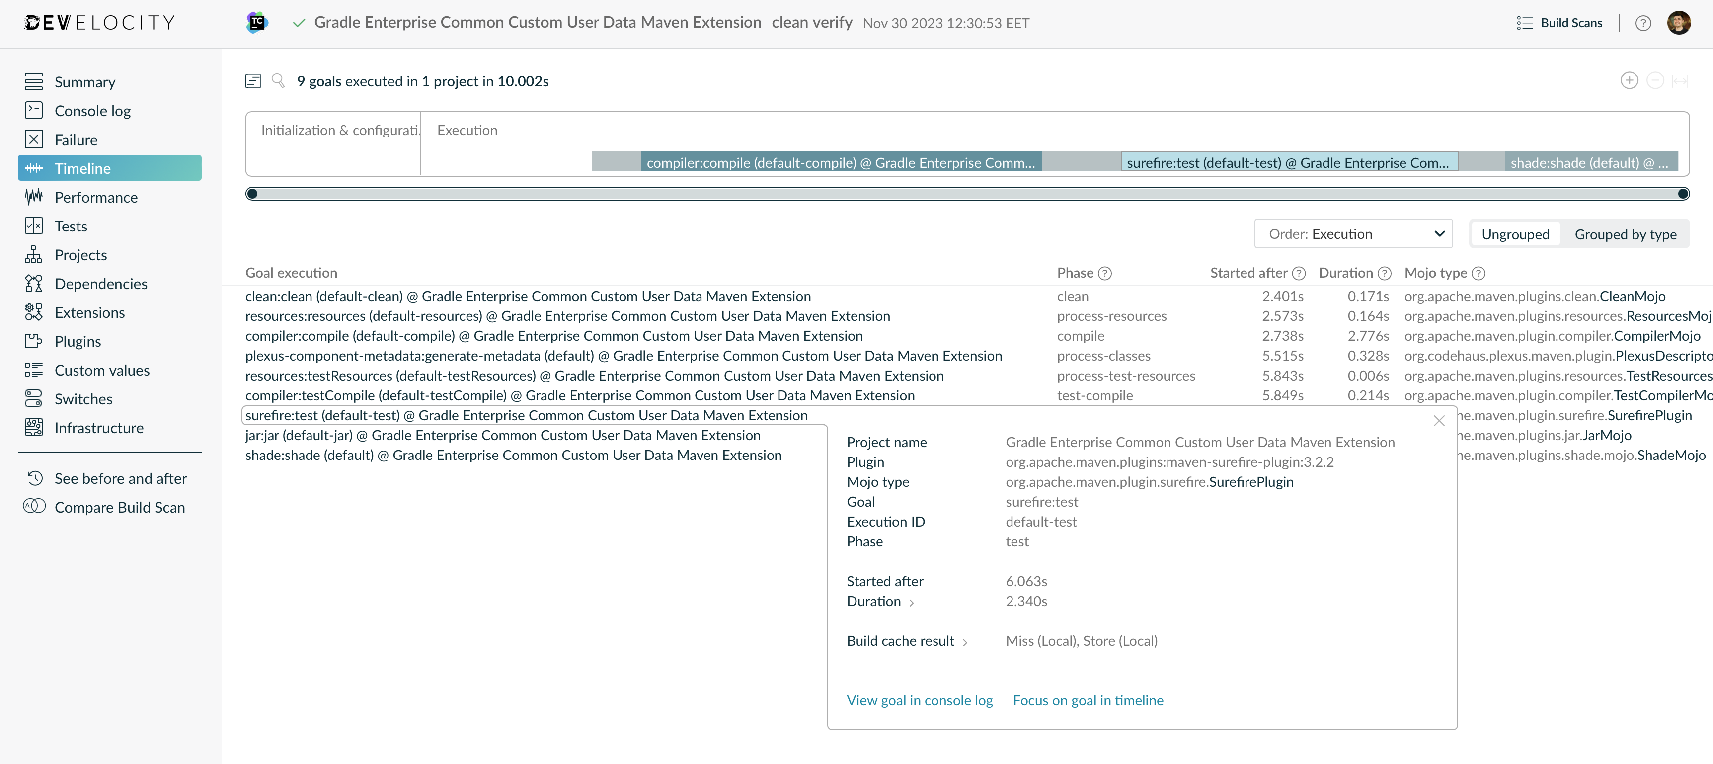Go to Console log in sidebar
The height and width of the screenshot is (764, 1713).
point(92,111)
